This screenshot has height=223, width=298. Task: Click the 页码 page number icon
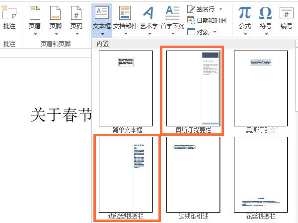pos(76,13)
